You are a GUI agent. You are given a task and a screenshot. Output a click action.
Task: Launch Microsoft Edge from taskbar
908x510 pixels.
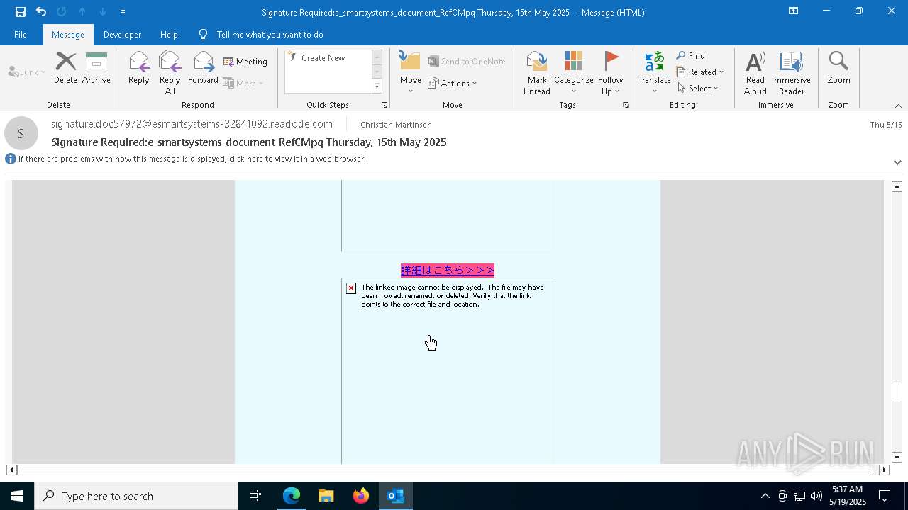click(292, 496)
